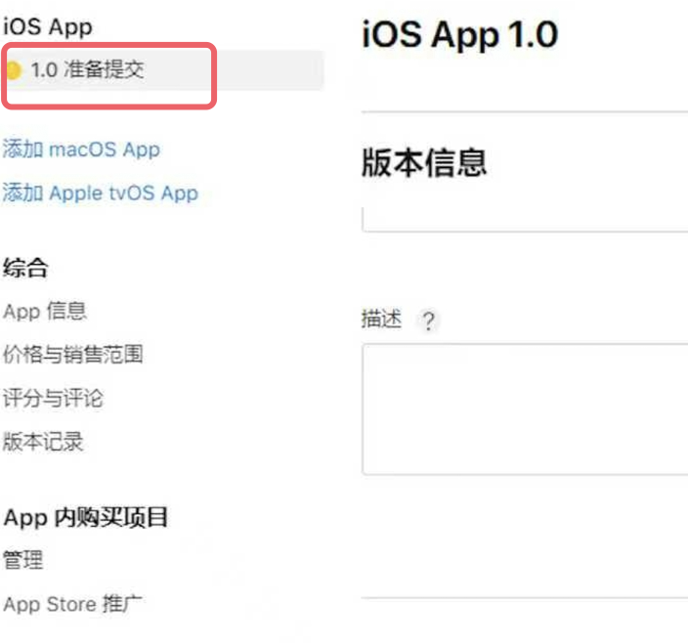Open App Store 推广 in the sidebar
The image size is (688, 643).
tap(73, 604)
